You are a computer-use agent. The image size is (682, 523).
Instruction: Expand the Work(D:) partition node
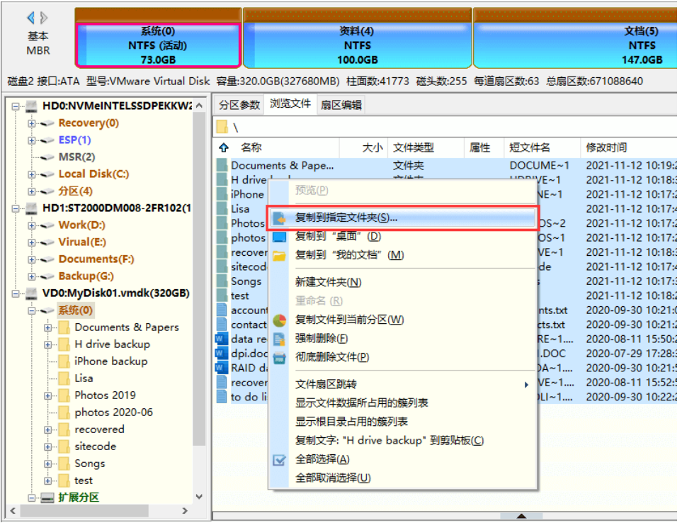[32, 225]
